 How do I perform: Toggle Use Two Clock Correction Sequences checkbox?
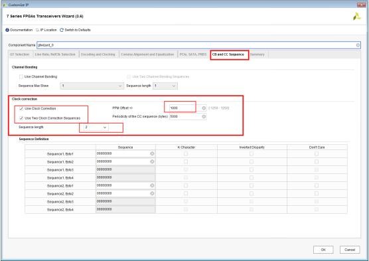click(x=21, y=118)
